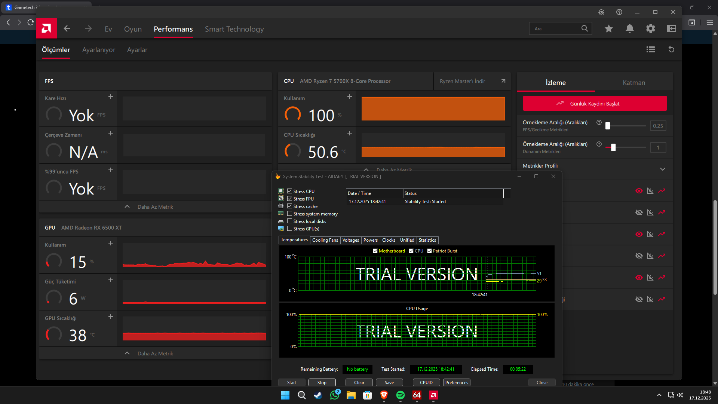718x404 pixels.
Task: Enable Stress system memory
Action: 289,214
